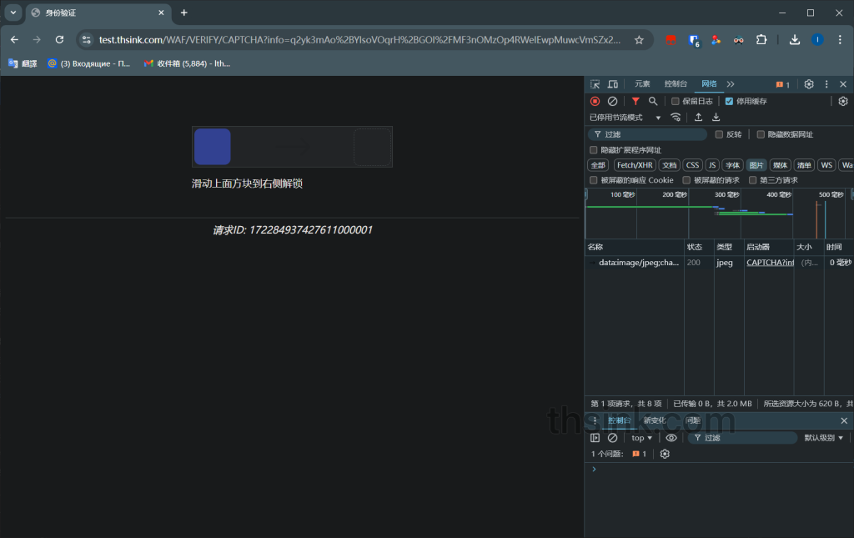Clear the network requests log
This screenshot has width=854, height=538.
tap(613, 101)
